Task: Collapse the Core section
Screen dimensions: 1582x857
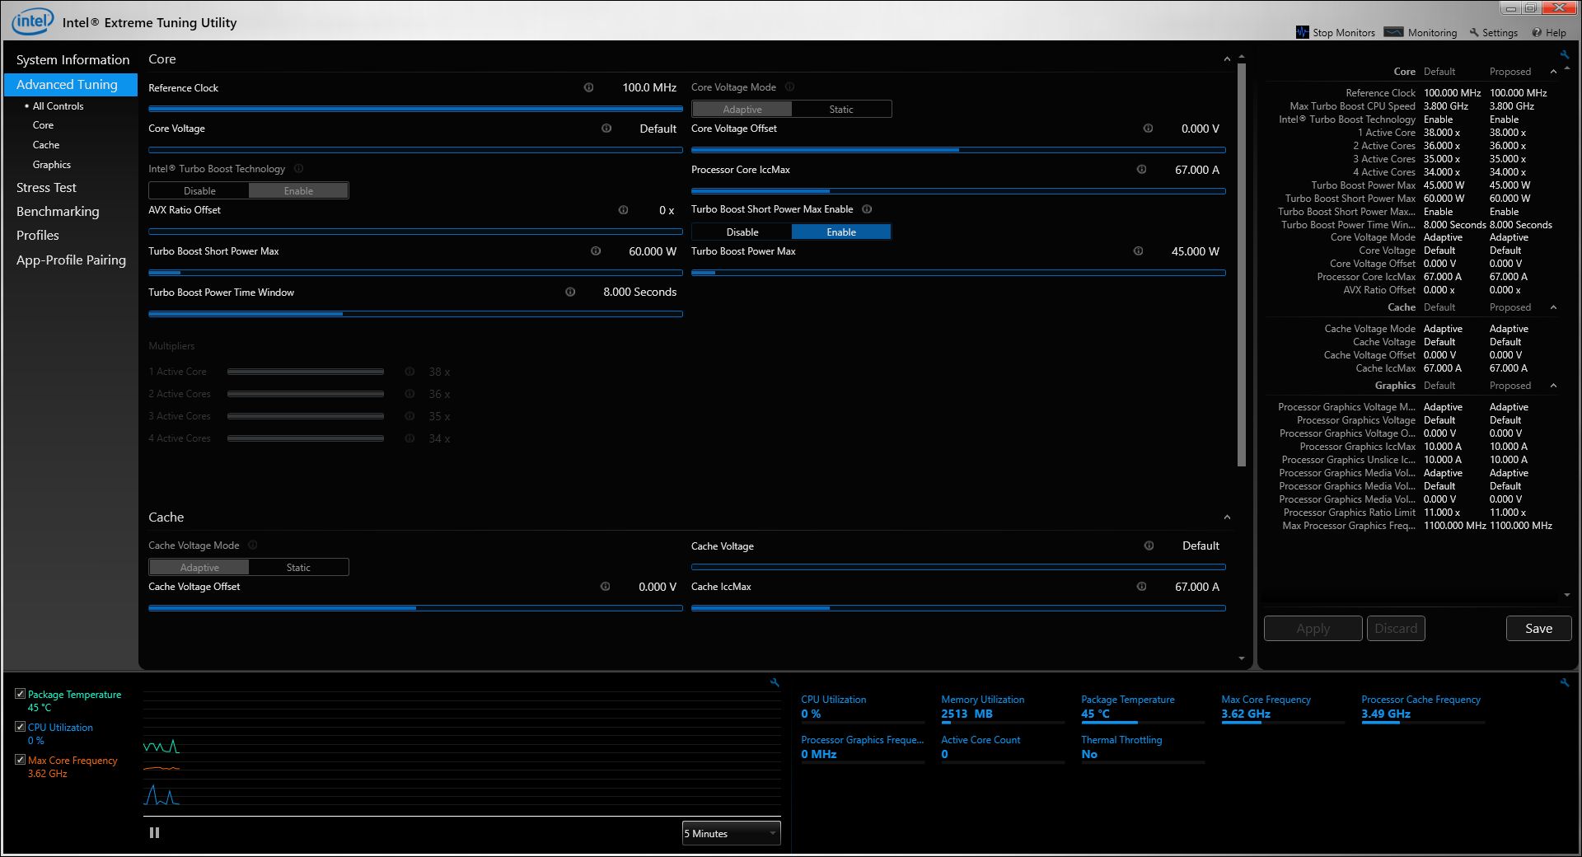Action: (x=1227, y=59)
